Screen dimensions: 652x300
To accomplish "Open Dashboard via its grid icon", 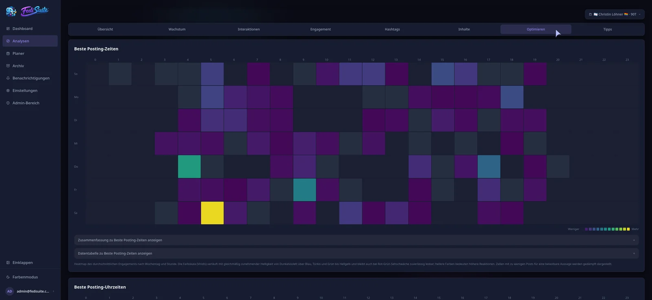I will click(8, 29).
